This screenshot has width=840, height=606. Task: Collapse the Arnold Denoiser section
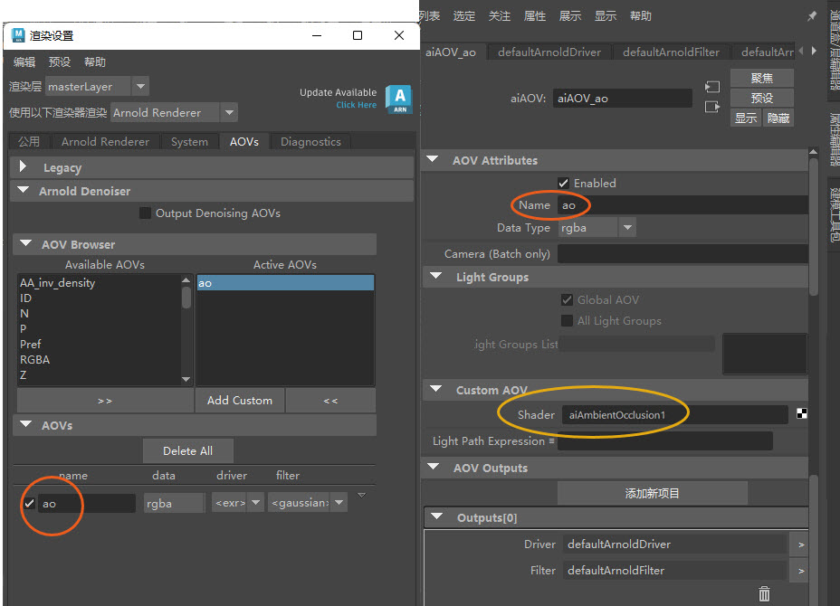point(24,190)
